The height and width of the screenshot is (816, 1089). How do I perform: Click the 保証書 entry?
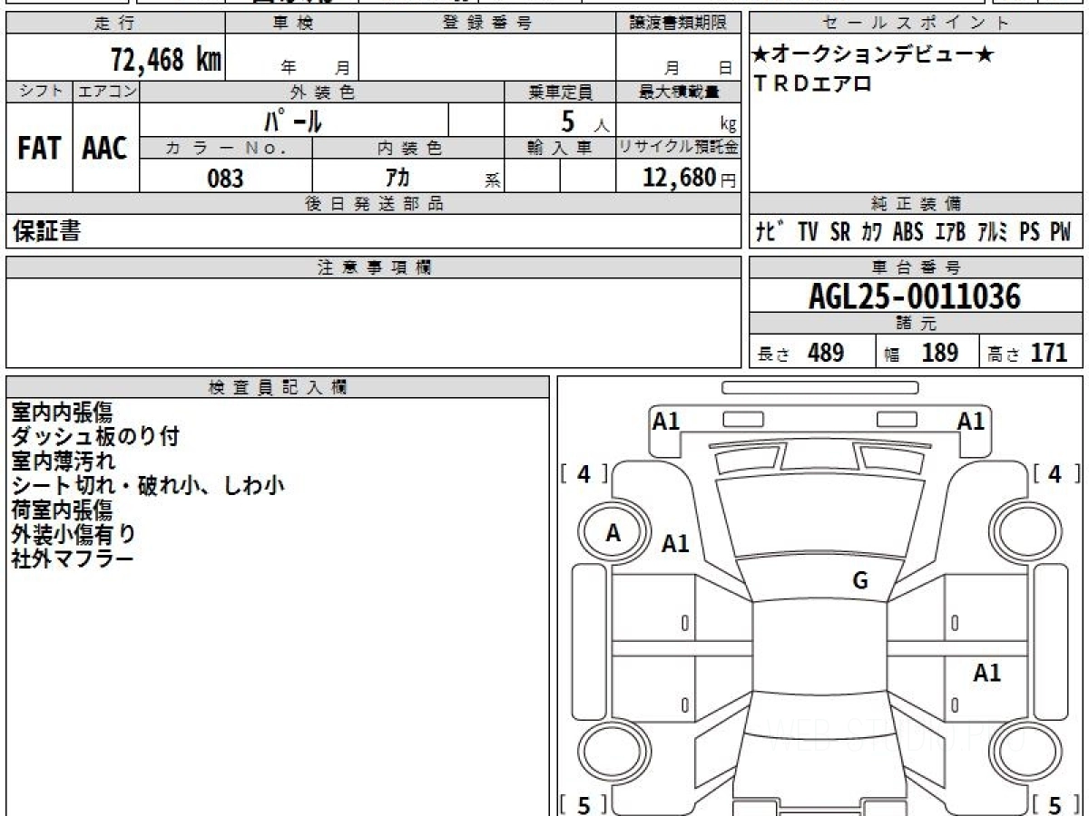[x=46, y=232]
